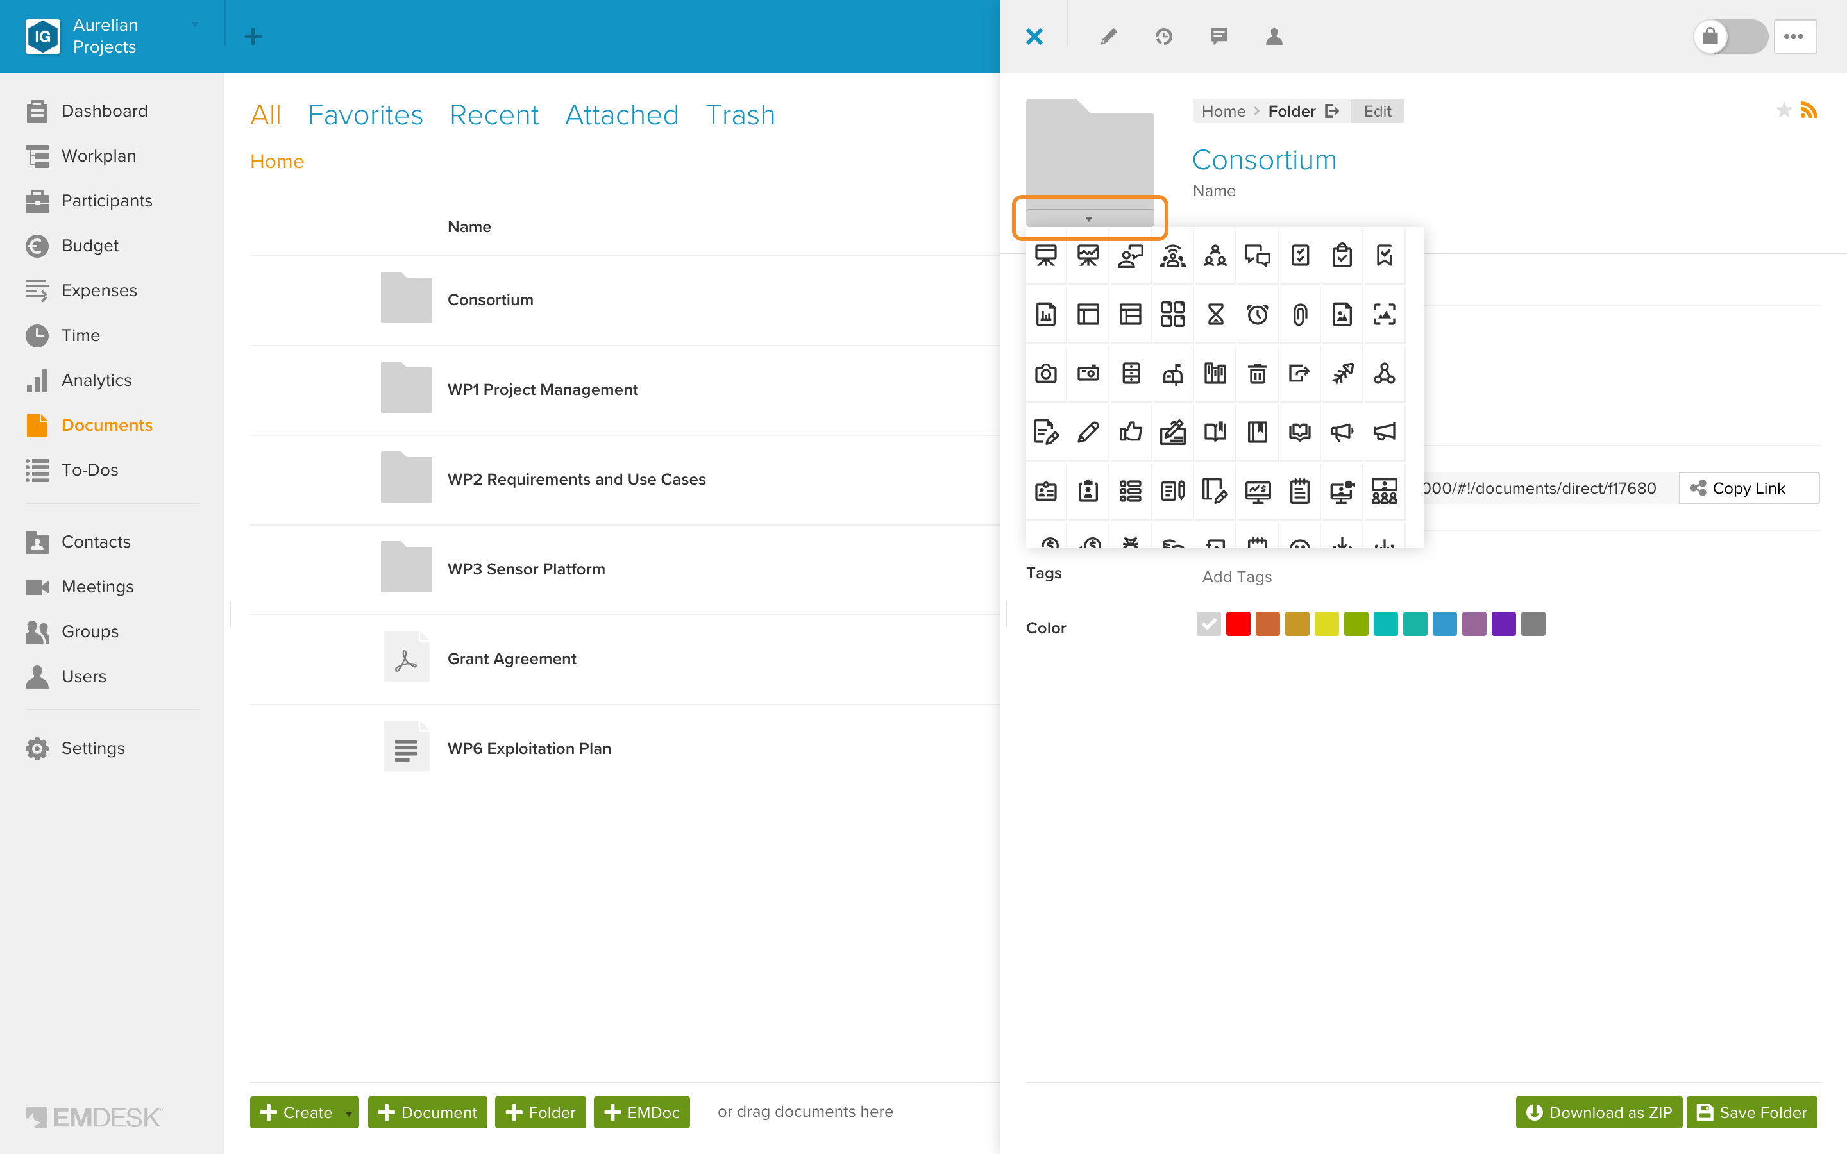Pick the four-squares grid icon in the picker
The image size is (1847, 1154).
pos(1172,314)
